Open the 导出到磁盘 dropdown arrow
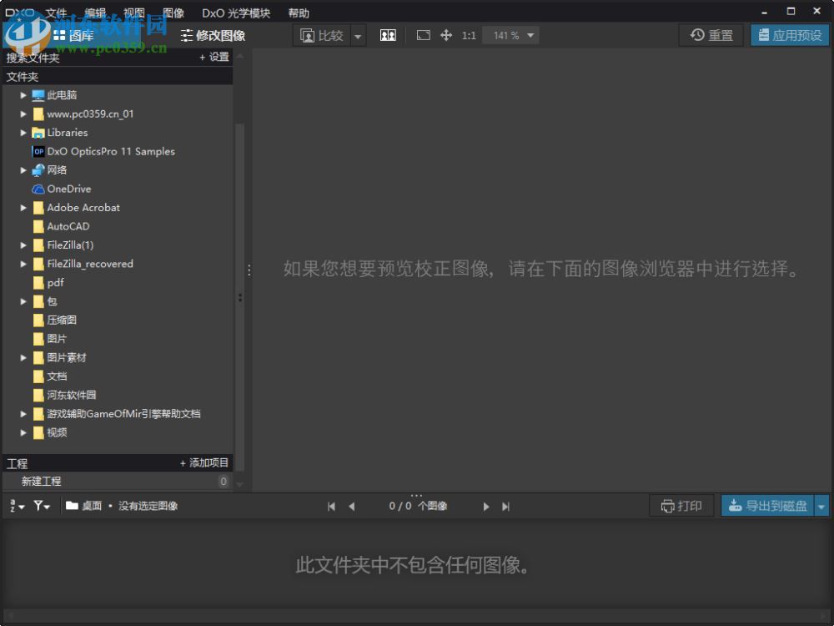 tap(821, 506)
